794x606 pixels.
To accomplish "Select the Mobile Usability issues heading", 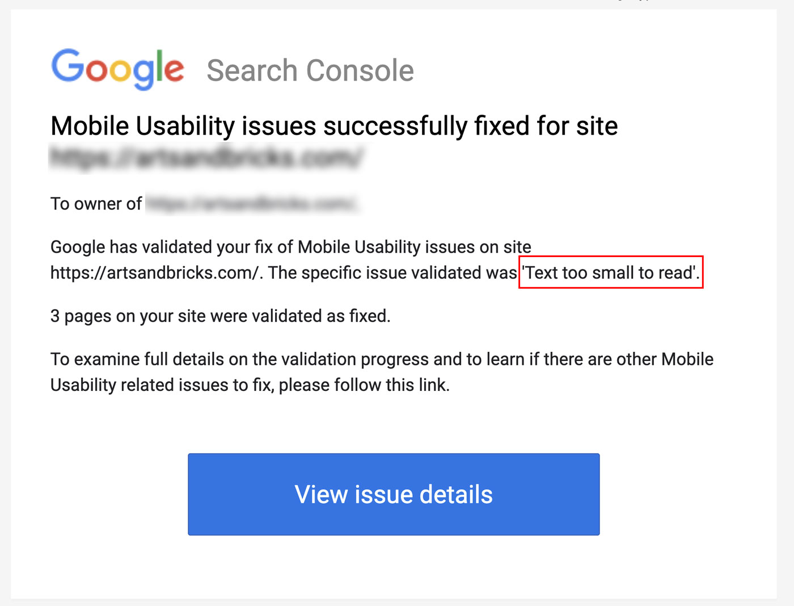I will coord(334,125).
